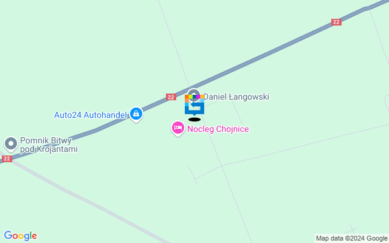
Task: Click the Map data ©2024 Google attribution
Action: [351, 238]
